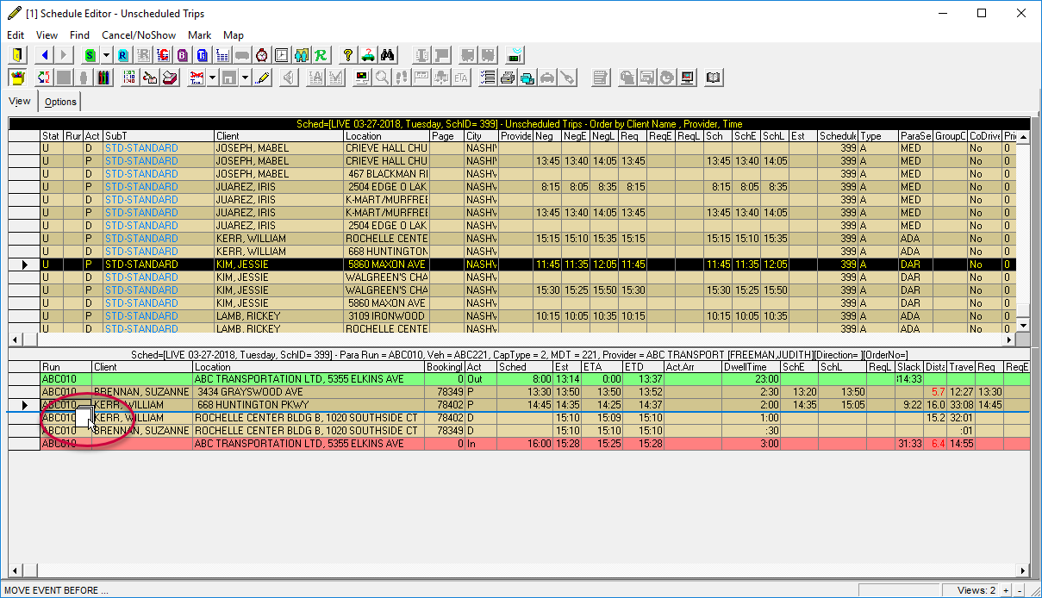Open the Map menu
This screenshot has width=1042, height=598.
233,35
